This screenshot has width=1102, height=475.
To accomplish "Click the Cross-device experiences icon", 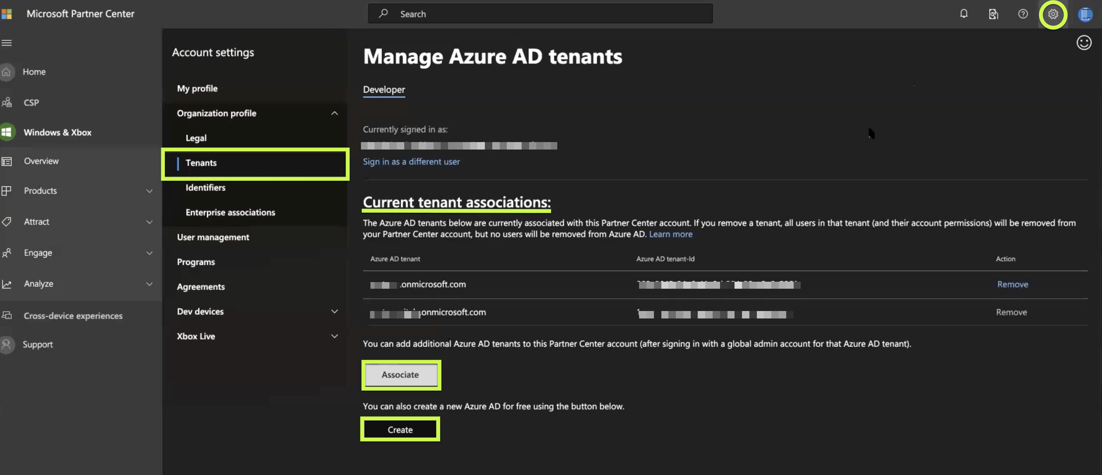I will click(x=7, y=316).
